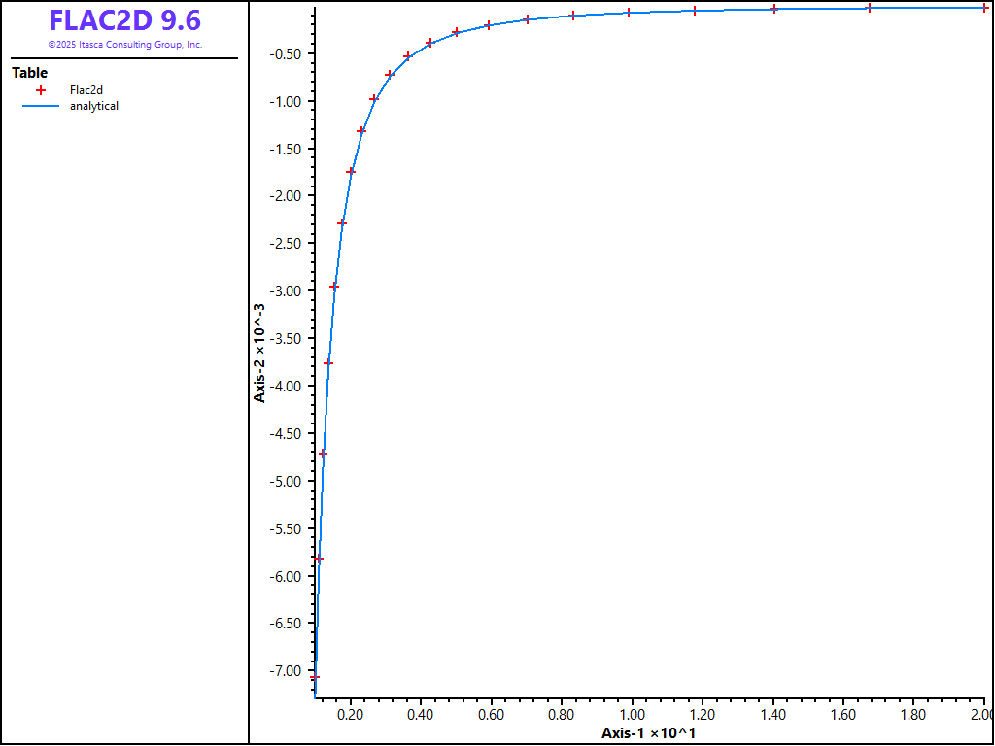Screen dimensions: 995x746
Task: Click the 1.80 tick label on horizontal axis
Action: tap(913, 715)
